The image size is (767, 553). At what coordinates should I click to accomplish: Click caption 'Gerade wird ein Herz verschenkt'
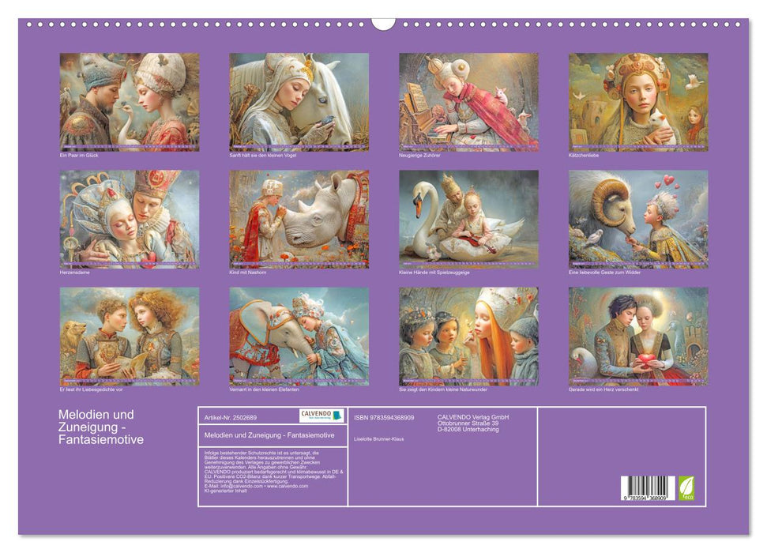603,390
